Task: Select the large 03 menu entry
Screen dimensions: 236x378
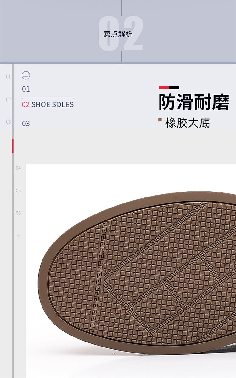Action: pyautogui.click(x=26, y=124)
